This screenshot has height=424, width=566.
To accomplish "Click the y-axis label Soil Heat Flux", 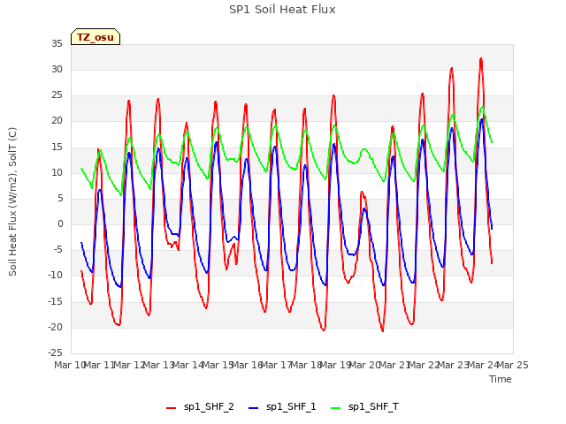I will (12, 202).
